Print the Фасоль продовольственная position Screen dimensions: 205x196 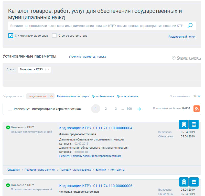coord(194,124)
